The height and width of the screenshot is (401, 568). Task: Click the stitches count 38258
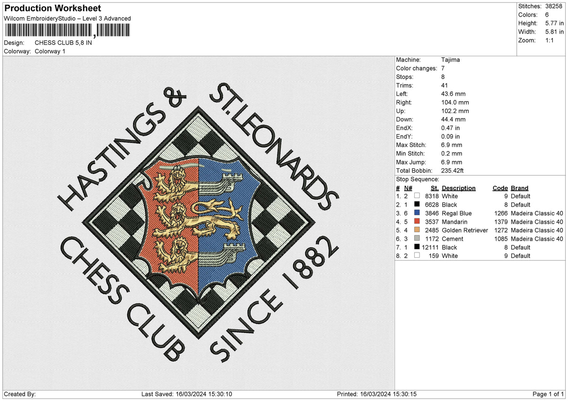[x=555, y=6]
